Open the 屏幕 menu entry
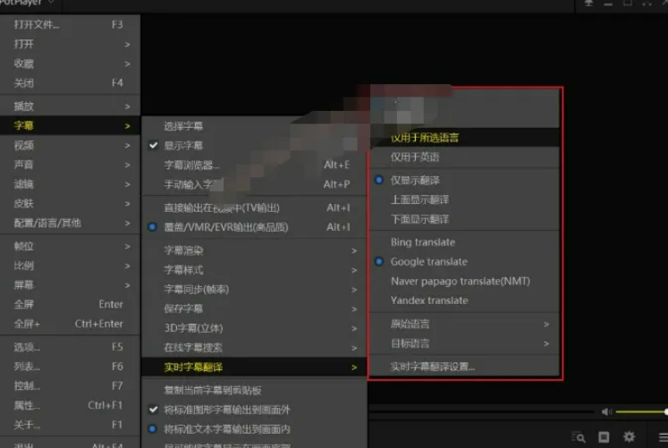The width and height of the screenshot is (668, 448). click(70, 285)
